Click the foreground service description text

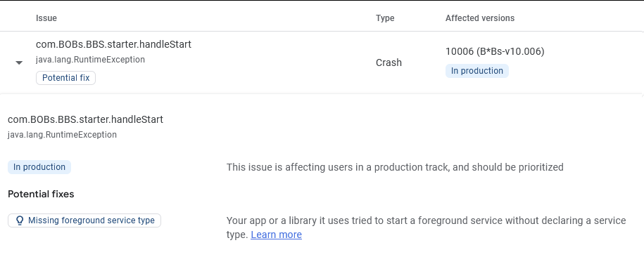(x=426, y=228)
